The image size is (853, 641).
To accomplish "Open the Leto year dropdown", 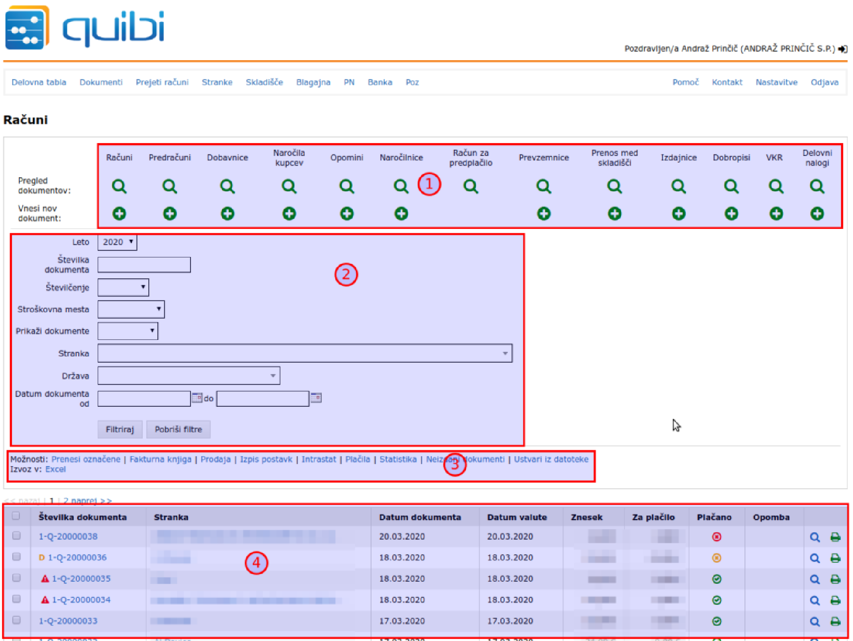I will [117, 242].
